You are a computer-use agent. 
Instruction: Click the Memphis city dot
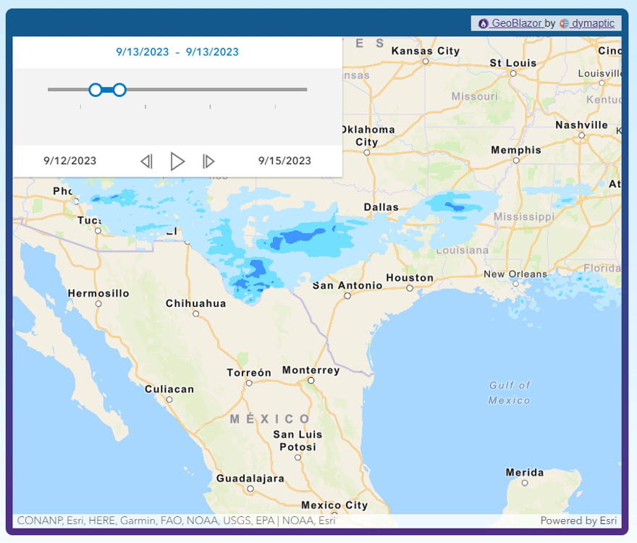tap(516, 160)
